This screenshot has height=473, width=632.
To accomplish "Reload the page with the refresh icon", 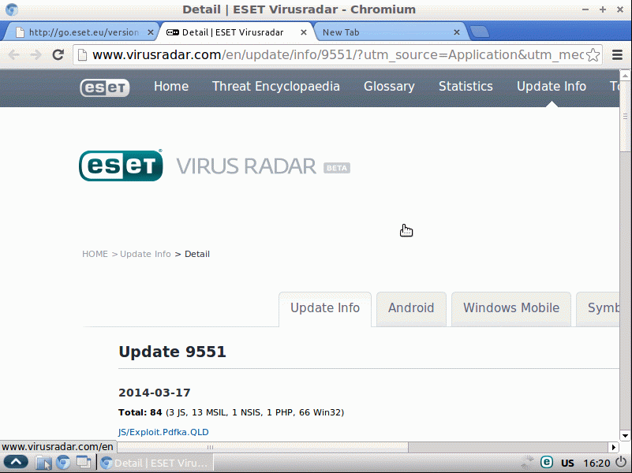I will click(58, 54).
